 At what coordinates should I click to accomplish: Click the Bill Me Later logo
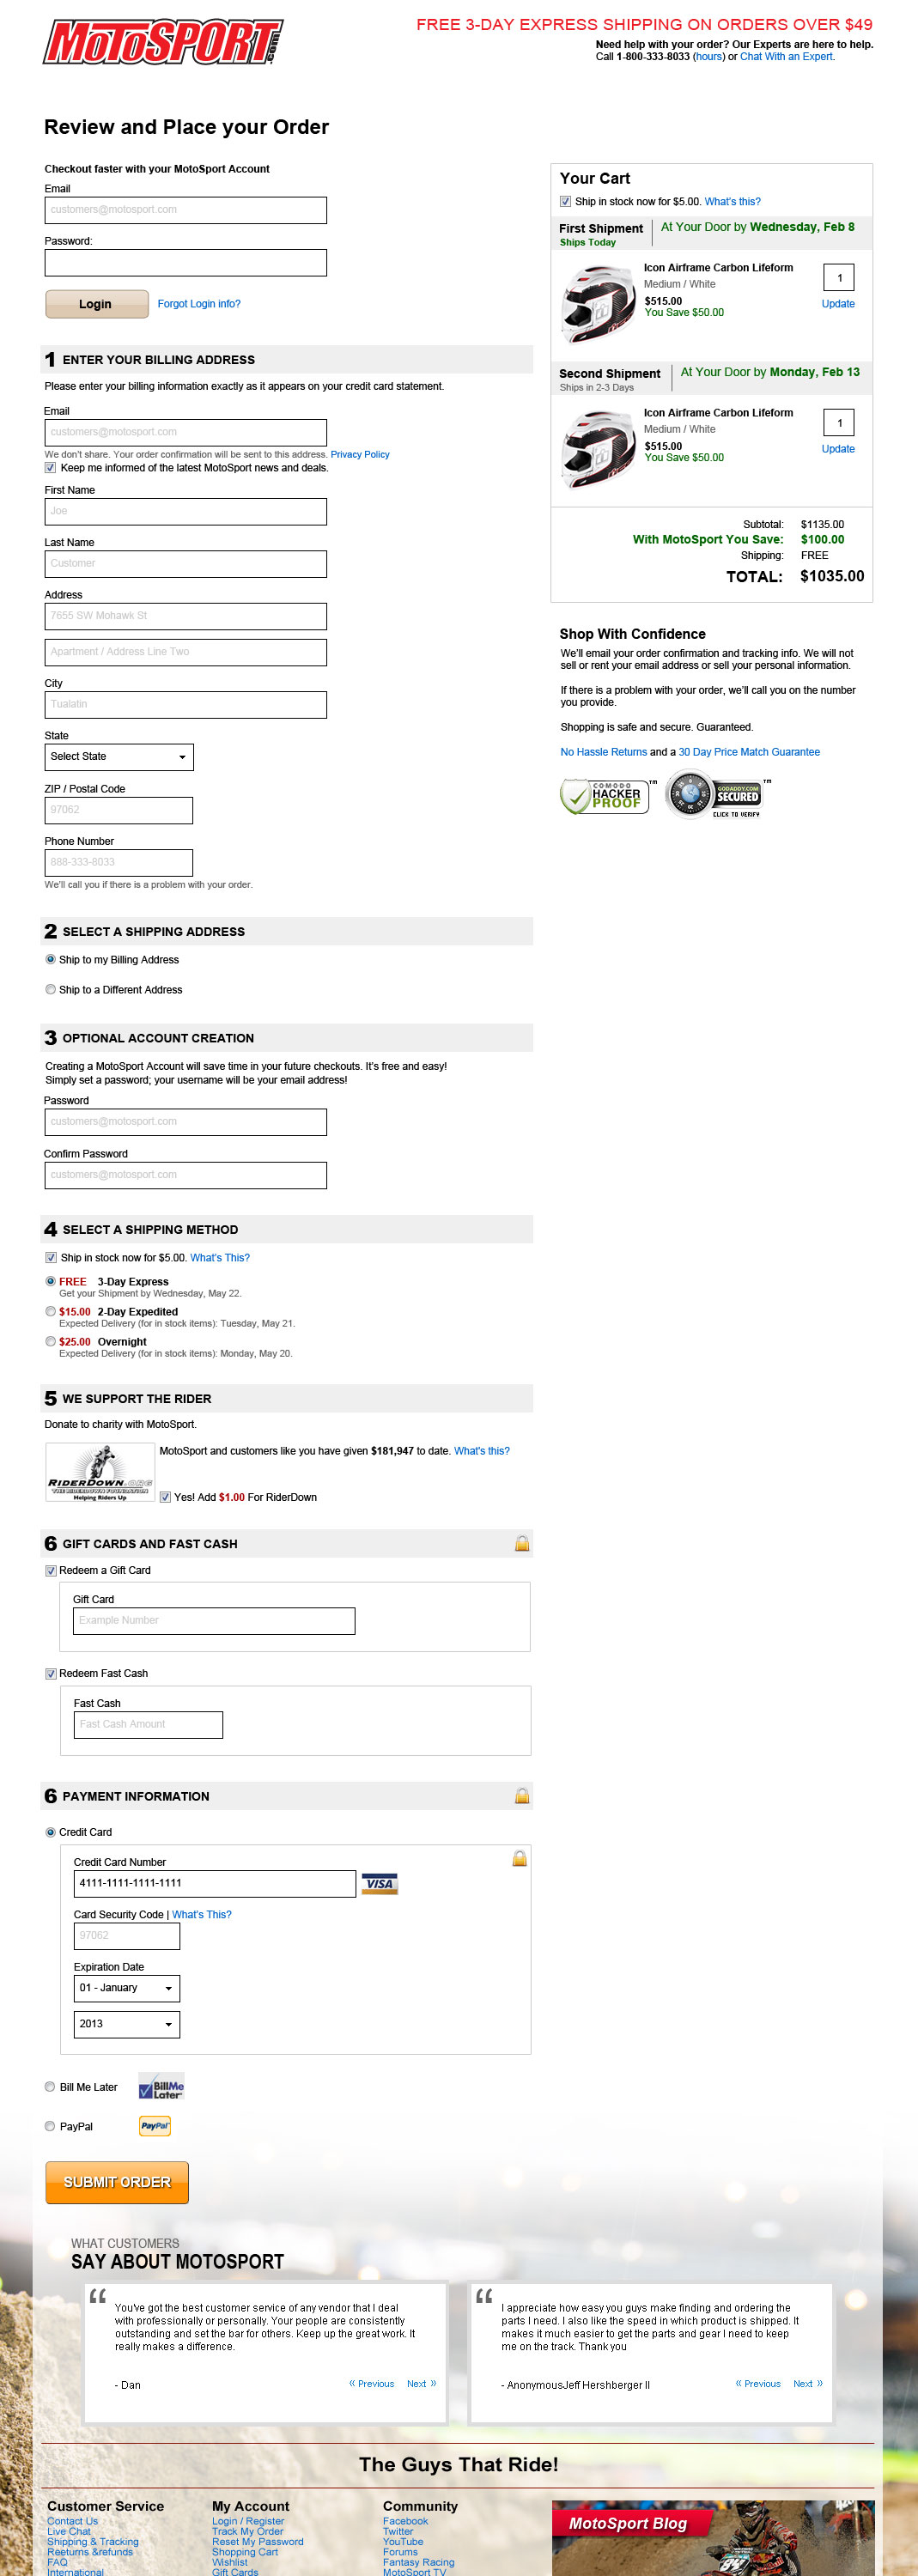click(x=161, y=2087)
